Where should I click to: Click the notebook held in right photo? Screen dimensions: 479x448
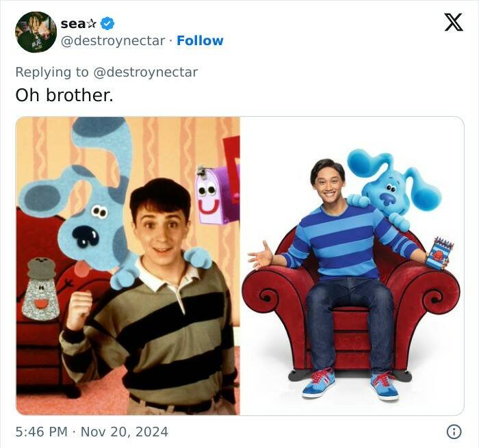point(440,251)
